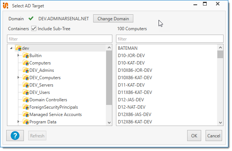
Task: Click the DEV_Admins folder icon
Action: 25,70
